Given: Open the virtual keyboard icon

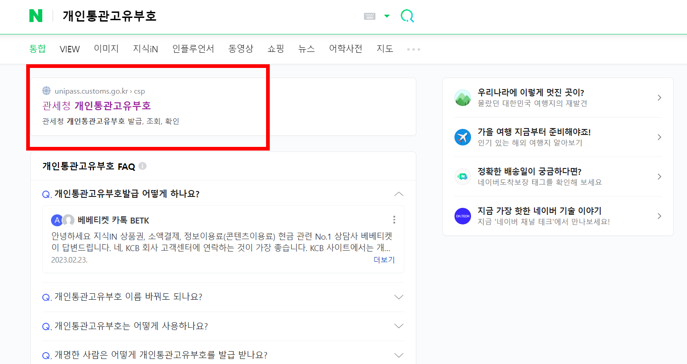Looking at the screenshot, I should [x=369, y=16].
